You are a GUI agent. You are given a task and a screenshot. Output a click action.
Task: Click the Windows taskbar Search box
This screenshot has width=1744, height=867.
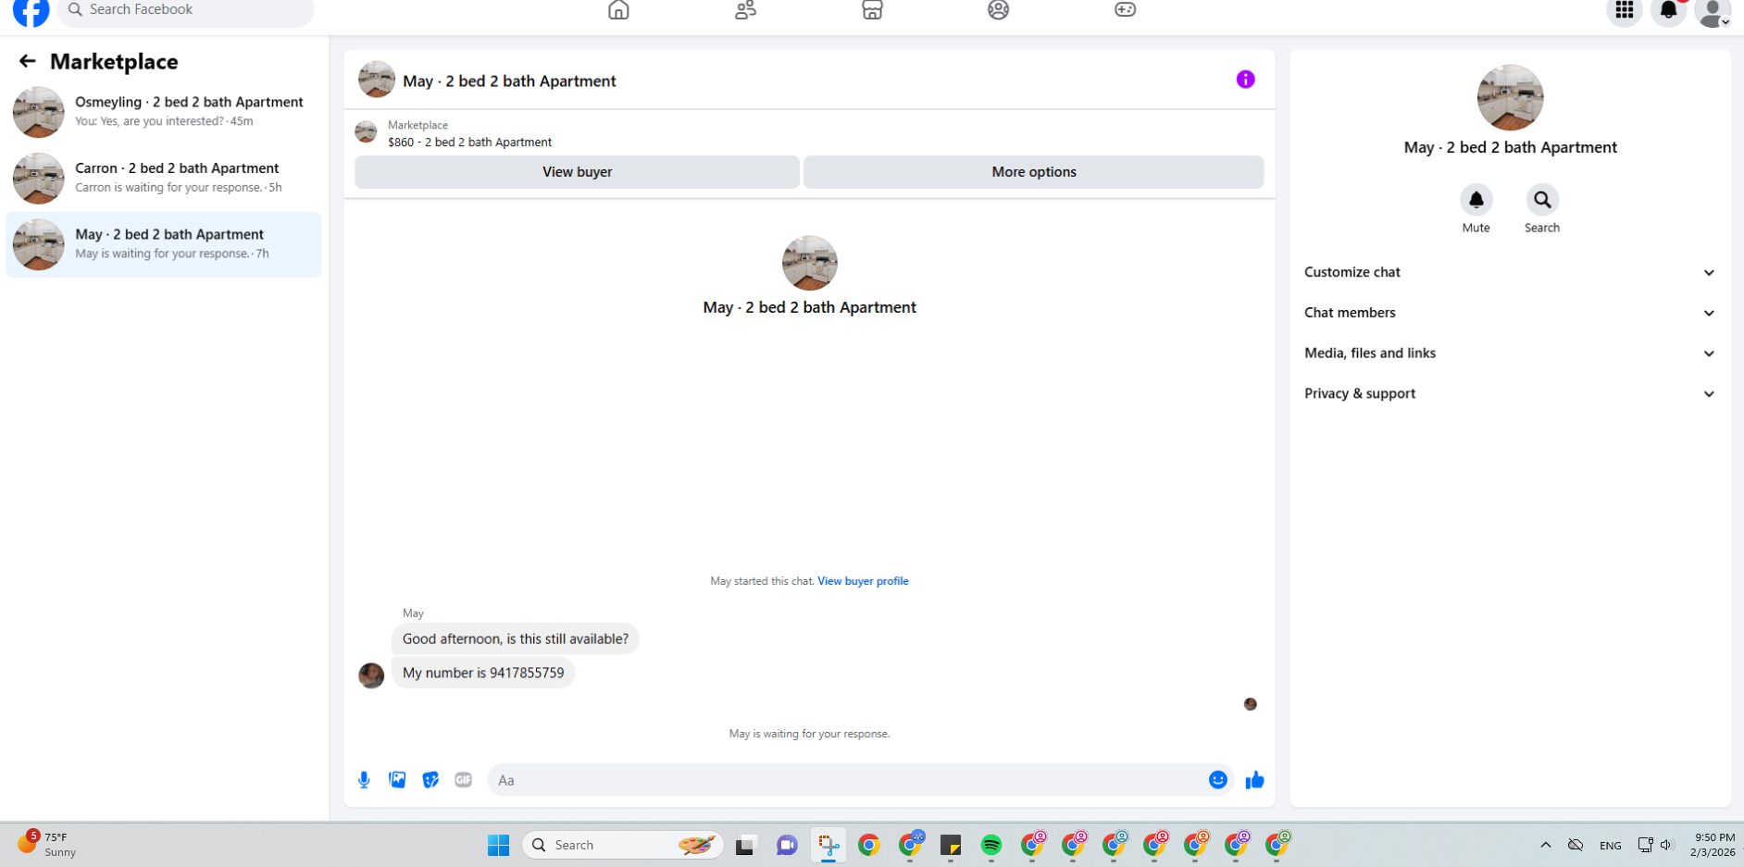click(623, 845)
